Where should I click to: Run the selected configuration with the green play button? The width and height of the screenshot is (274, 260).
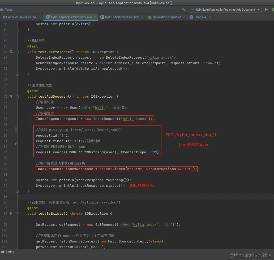266,10
